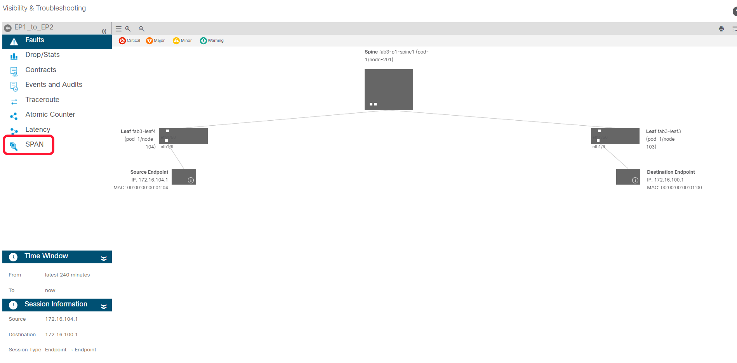The width and height of the screenshot is (737, 363).
Task: Select the Spine fab3-p1-spine1 node box
Action: (389, 89)
